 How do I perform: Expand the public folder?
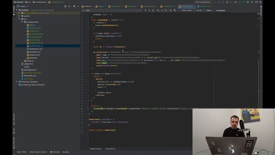[19, 16]
